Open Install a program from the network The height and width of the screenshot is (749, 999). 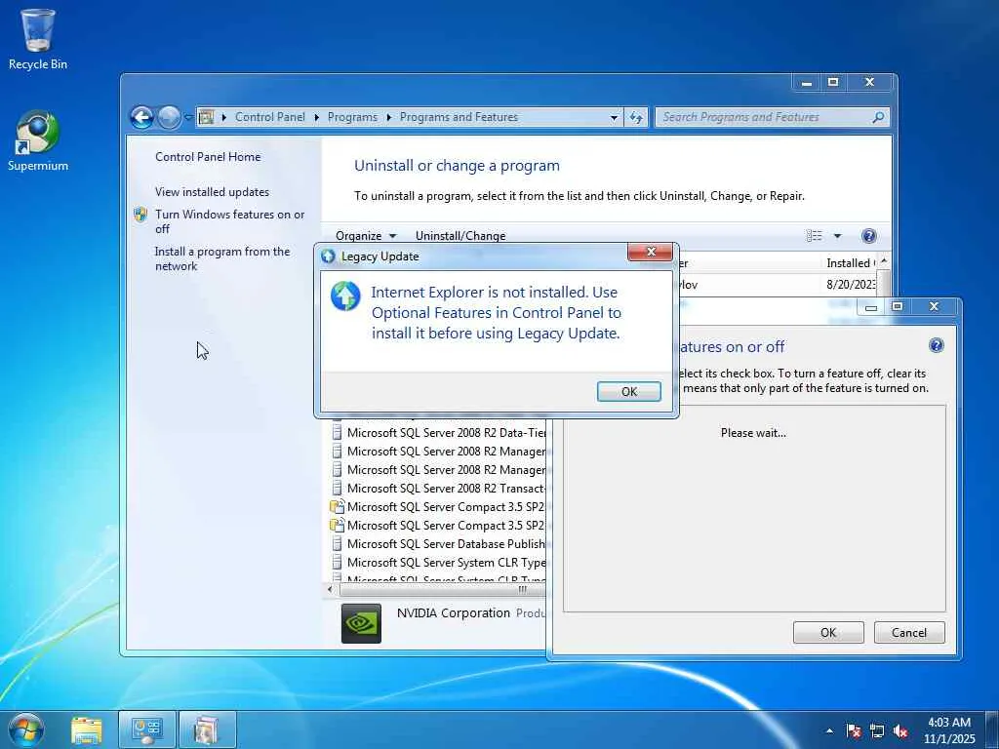pyautogui.click(x=221, y=258)
